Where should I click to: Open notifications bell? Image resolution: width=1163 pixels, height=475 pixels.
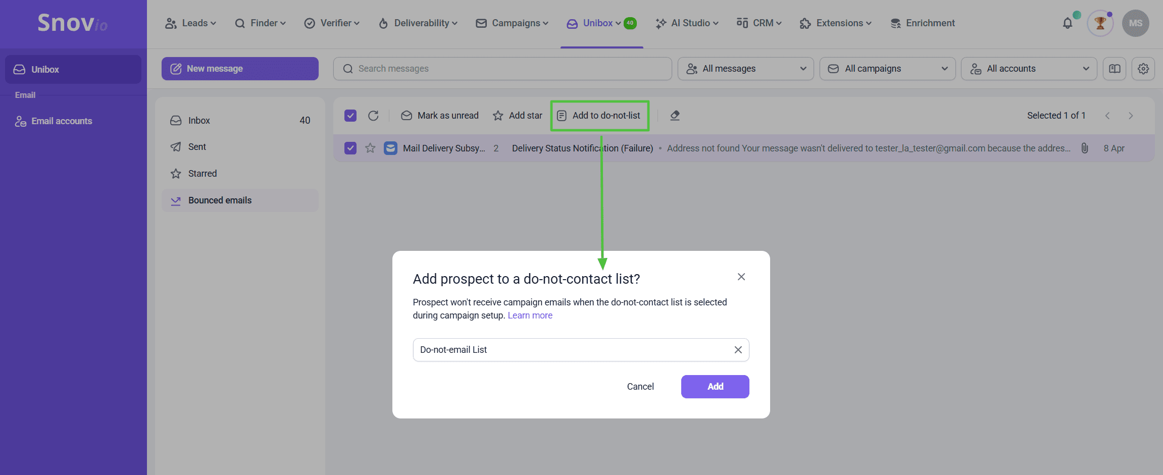pos(1068,23)
